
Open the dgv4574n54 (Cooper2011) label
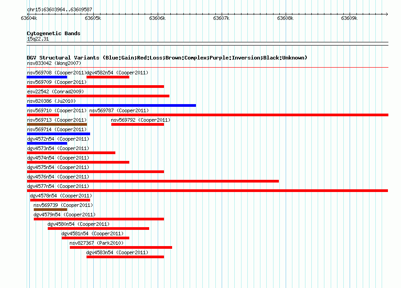[x=58, y=158]
